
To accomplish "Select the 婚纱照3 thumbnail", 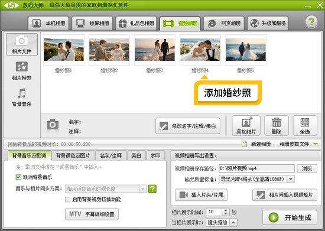I will tap(155, 50).
